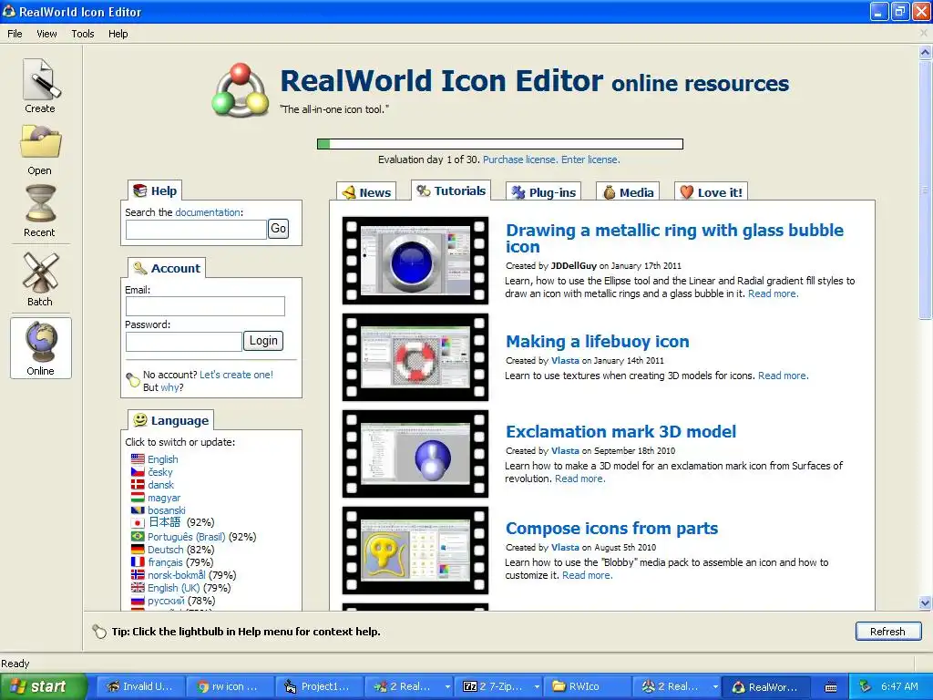
Task: Click the Russian flag icon
Action: (138, 601)
